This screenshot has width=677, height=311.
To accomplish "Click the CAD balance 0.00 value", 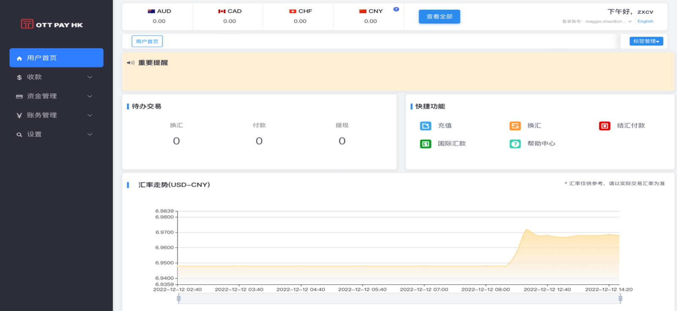I will (x=229, y=21).
